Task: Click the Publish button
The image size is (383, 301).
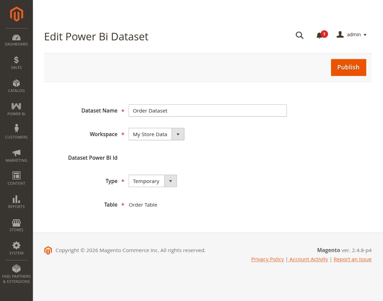Action: coord(348,67)
